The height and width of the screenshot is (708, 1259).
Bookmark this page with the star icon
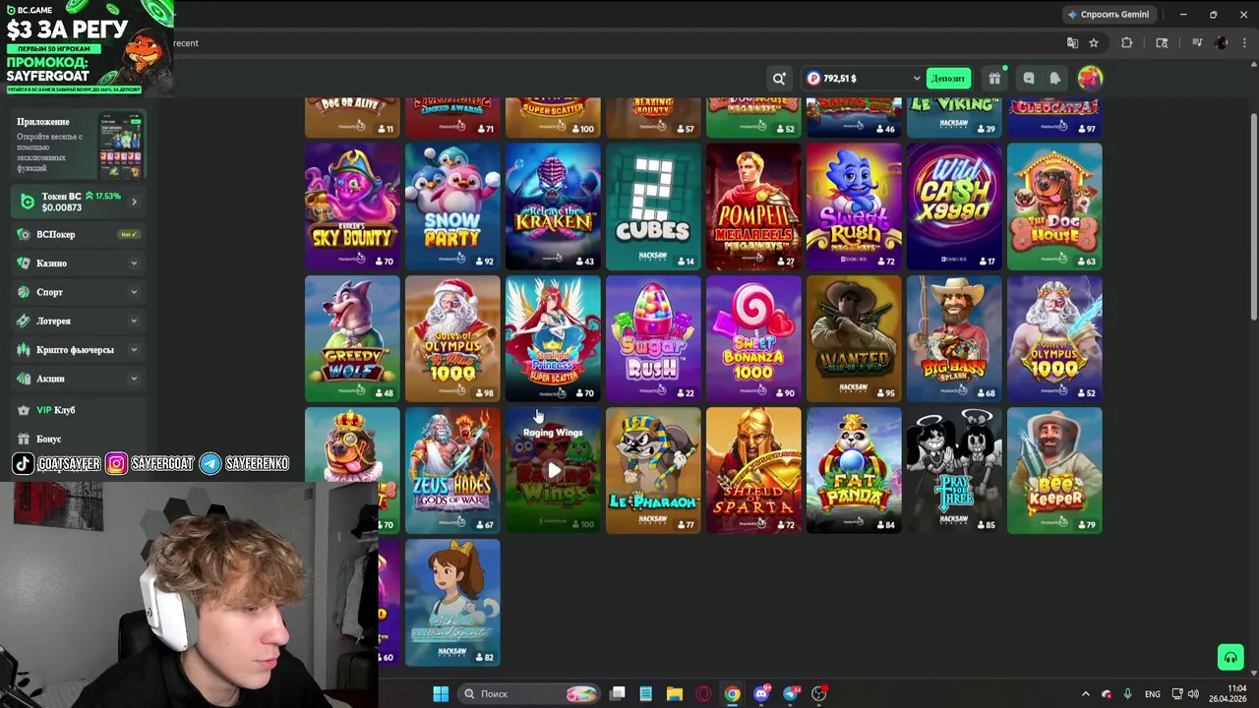pos(1094,42)
